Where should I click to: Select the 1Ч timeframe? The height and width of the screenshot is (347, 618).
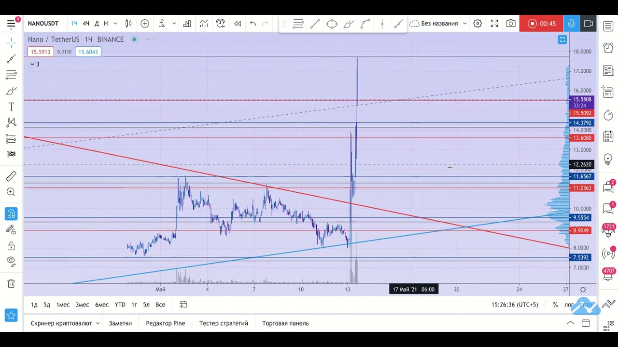point(74,24)
